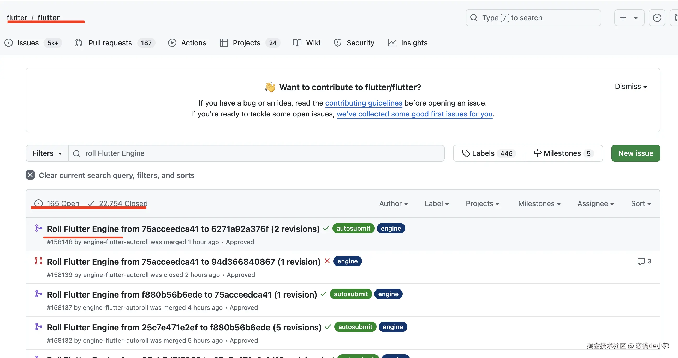Click the comments icon on PR #158139
This screenshot has height=358, width=678.
point(641,261)
